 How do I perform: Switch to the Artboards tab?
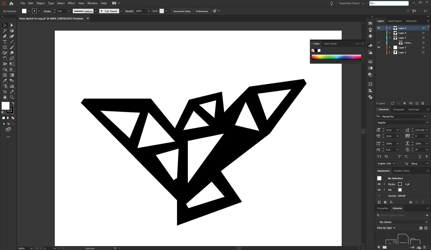pos(411,21)
